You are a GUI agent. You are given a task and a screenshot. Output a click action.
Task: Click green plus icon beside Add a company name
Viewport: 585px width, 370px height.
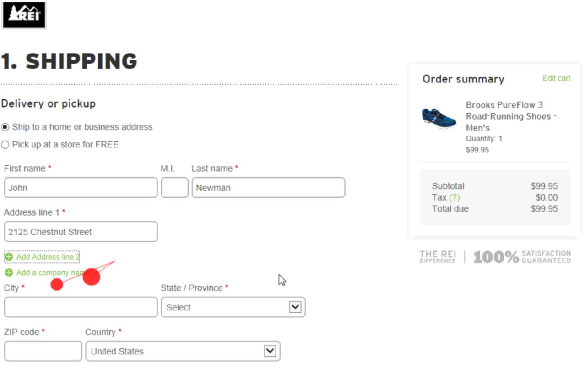click(9, 272)
